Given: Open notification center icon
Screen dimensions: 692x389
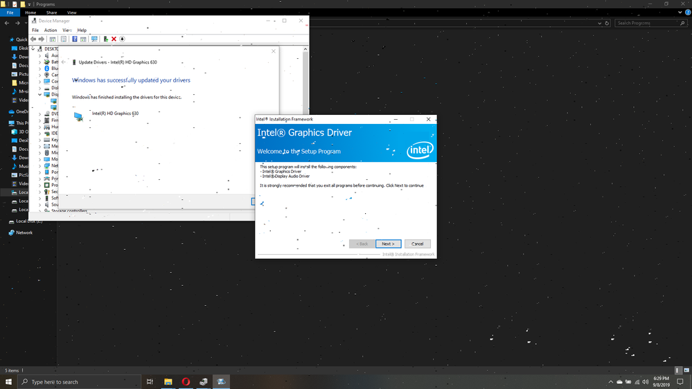Looking at the screenshot, I should click(x=680, y=382).
